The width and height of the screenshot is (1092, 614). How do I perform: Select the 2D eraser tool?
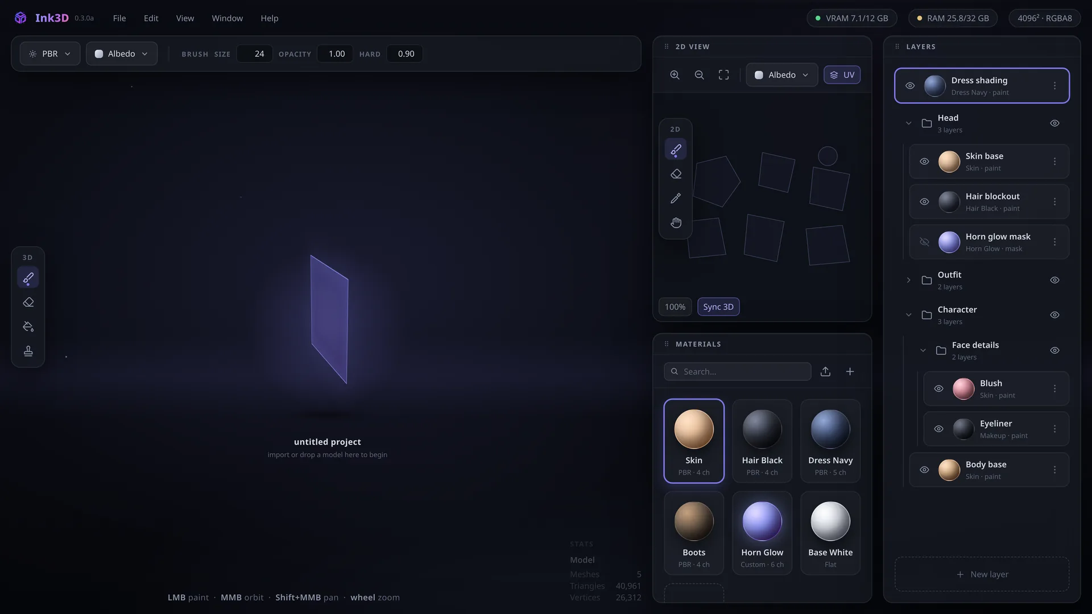pyautogui.click(x=676, y=175)
